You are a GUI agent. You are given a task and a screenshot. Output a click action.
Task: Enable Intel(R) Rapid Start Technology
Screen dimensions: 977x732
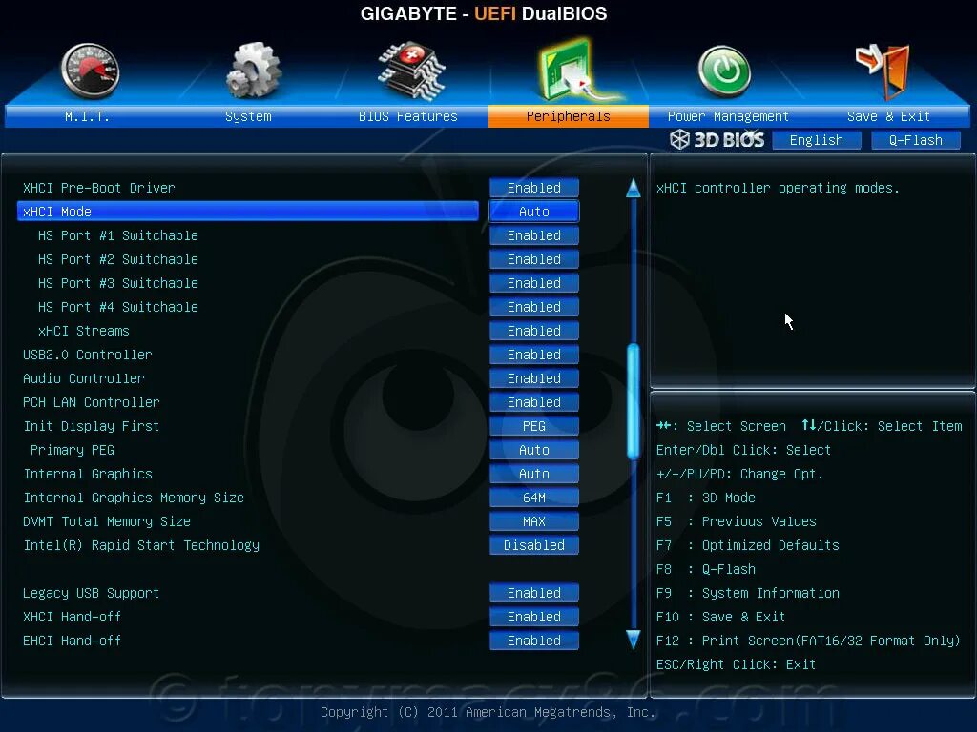point(533,544)
